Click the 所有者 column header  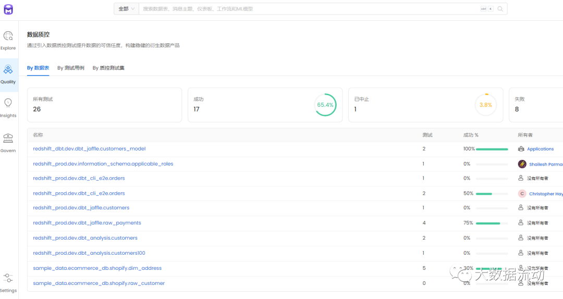click(525, 135)
